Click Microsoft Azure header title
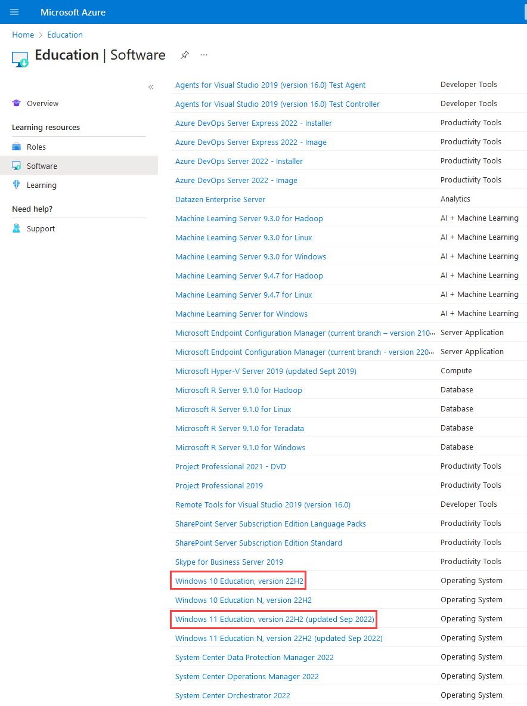527x706 pixels. pyautogui.click(x=73, y=12)
